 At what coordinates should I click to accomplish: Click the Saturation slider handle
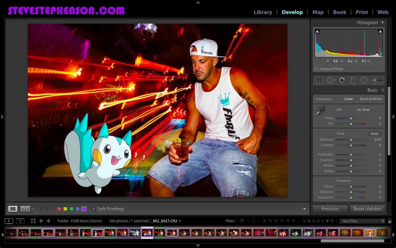click(351, 198)
